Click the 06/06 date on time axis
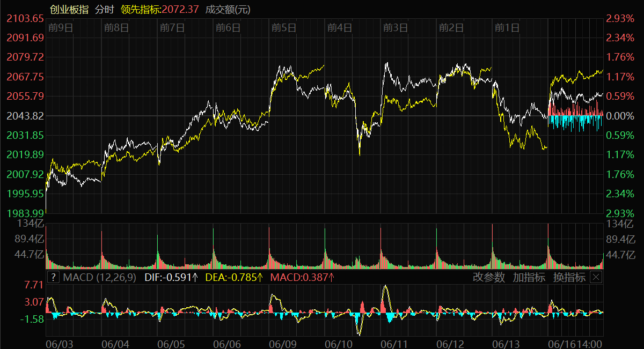This screenshot has height=349, width=644. tap(227, 343)
